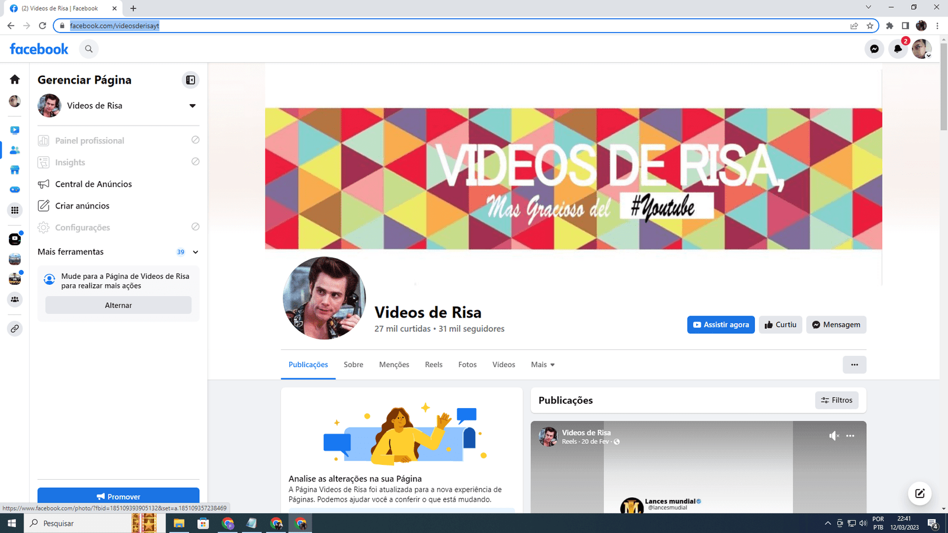Click the Alternar button
Image resolution: width=948 pixels, height=533 pixels.
(118, 306)
